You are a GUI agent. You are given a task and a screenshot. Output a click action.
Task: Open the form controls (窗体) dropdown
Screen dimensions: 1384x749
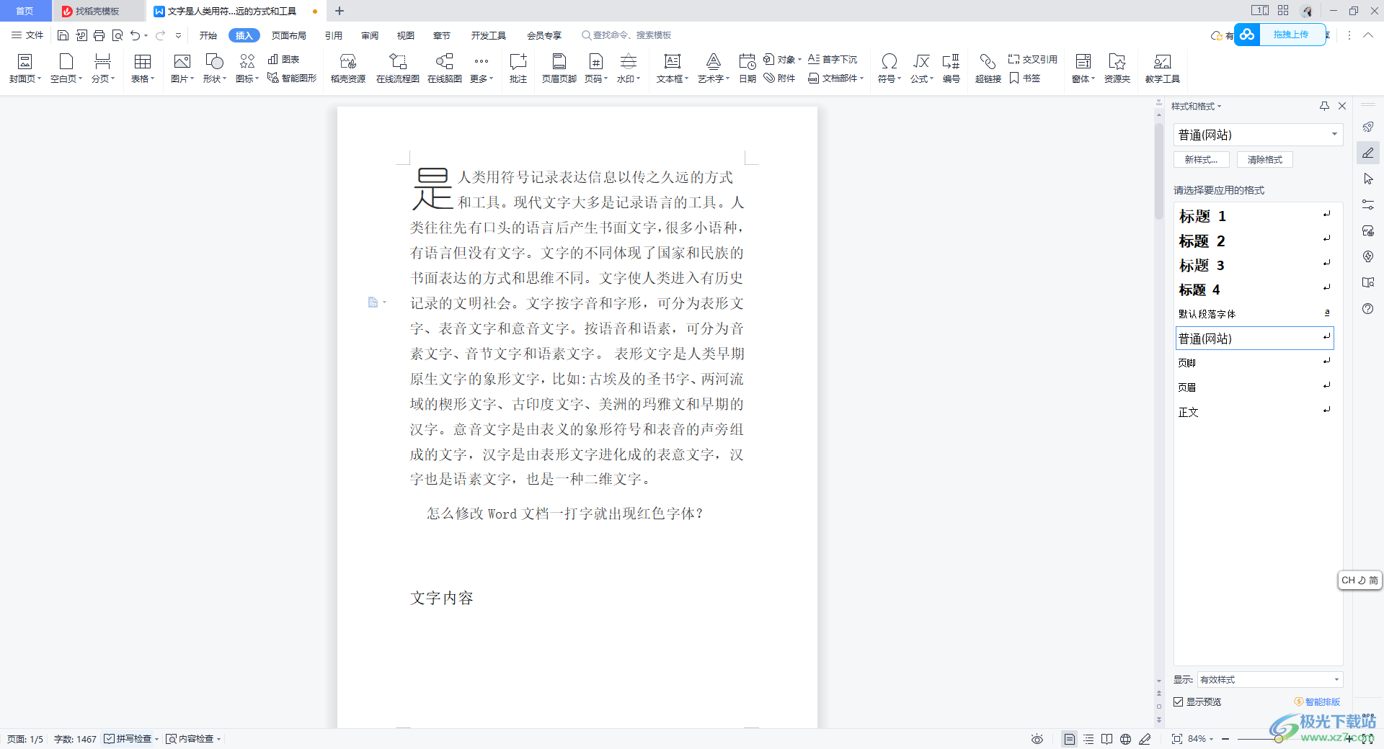(x=1083, y=68)
